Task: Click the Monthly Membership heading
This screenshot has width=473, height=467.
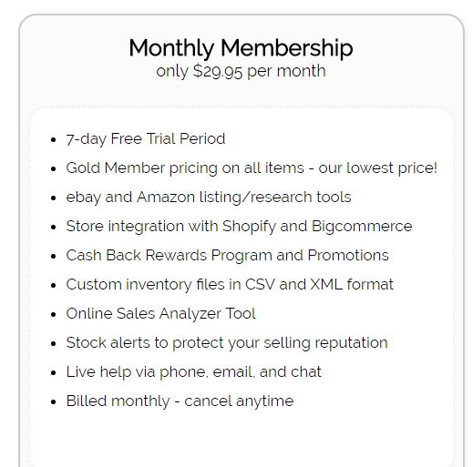Action: pos(241,48)
